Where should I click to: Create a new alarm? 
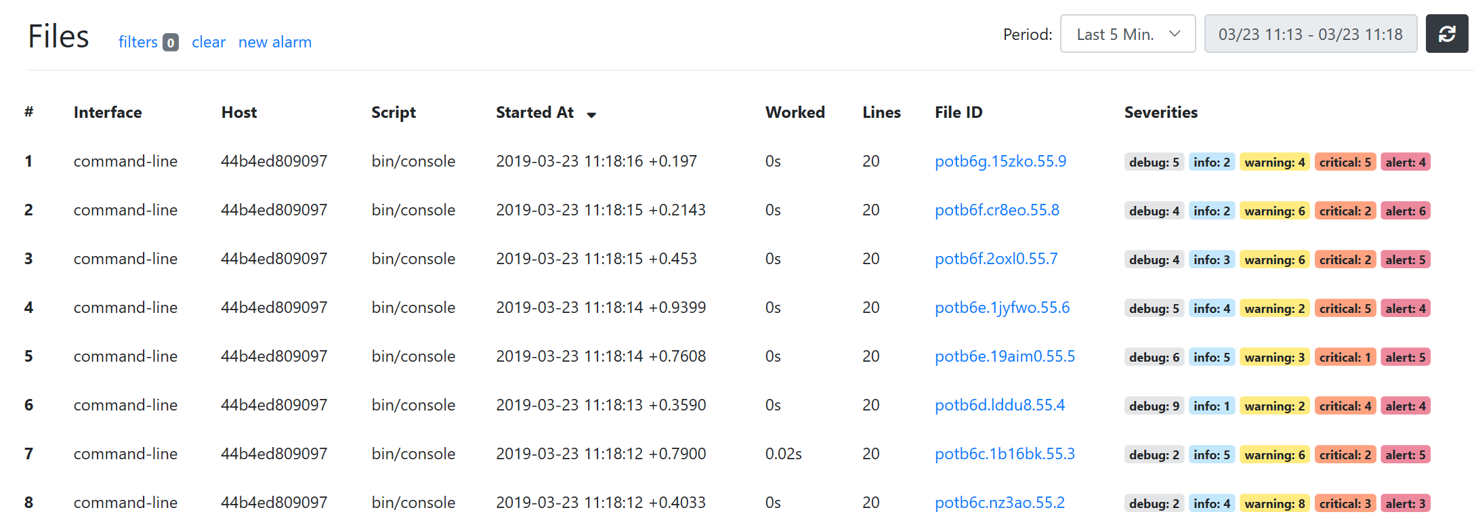click(275, 42)
